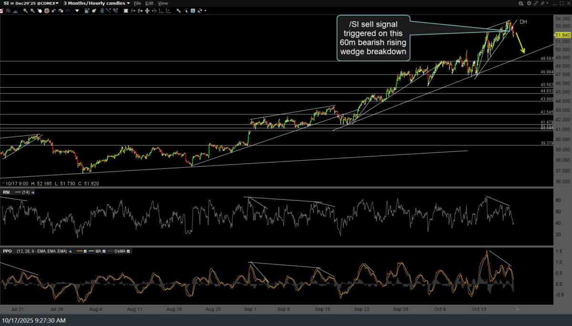This screenshot has width=572, height=326.
Task: Open the File menu
Action: [137, 3]
